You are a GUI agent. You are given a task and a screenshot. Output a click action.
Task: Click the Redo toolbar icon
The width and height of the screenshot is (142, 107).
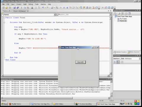pyautogui.click(x=48, y=8)
